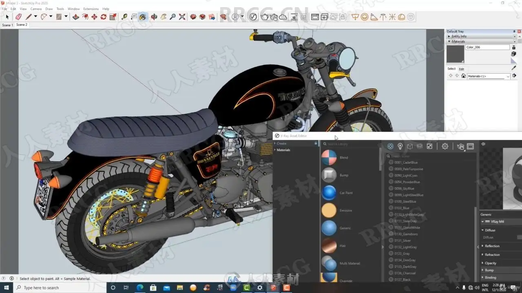The height and width of the screenshot is (293, 522).
Task: Open the Tools menu
Action: (x=60, y=9)
